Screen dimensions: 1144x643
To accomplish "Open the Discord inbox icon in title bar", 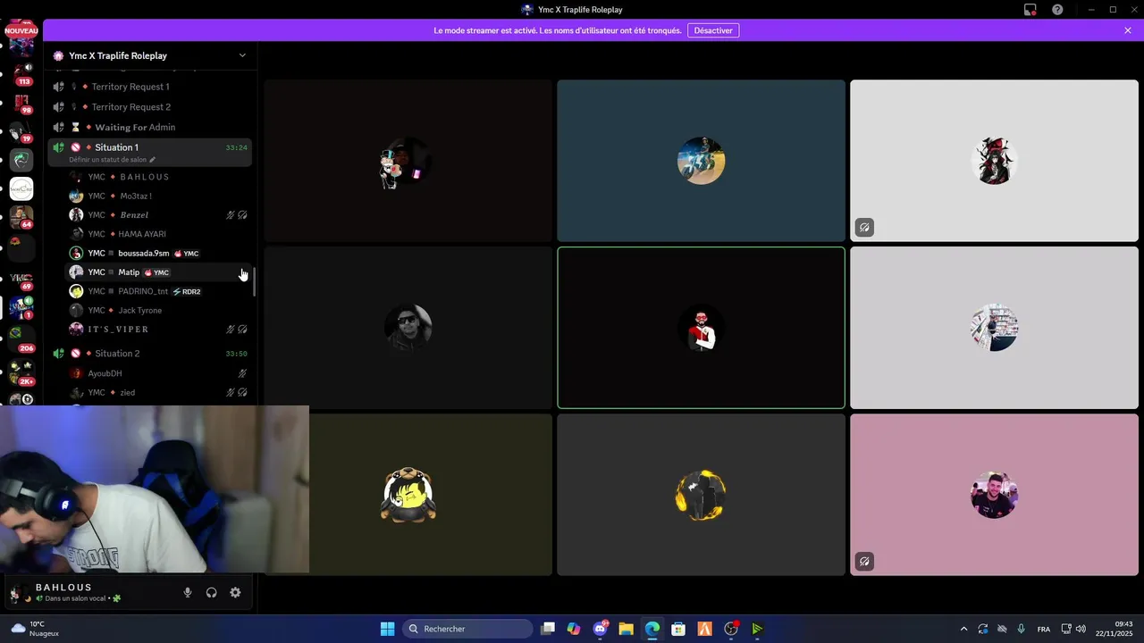I will point(1030,10).
